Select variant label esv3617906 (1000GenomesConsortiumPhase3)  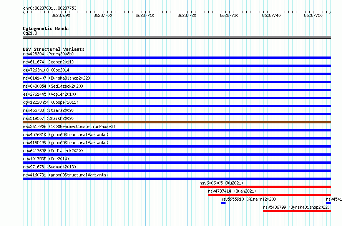69,126
